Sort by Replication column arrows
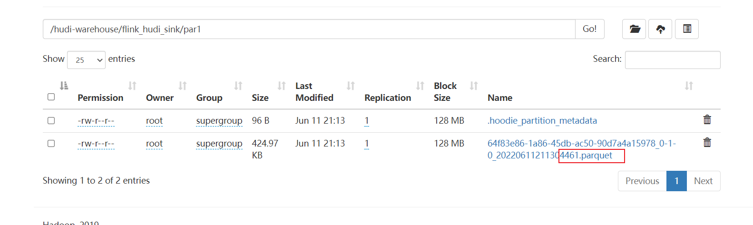 [x=420, y=86]
